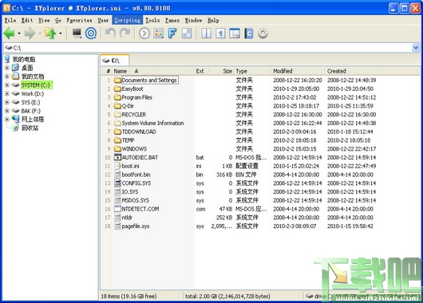Image resolution: width=423 pixels, height=303 pixels.
Task: Click the colored grid Views icon
Action: [159, 33]
